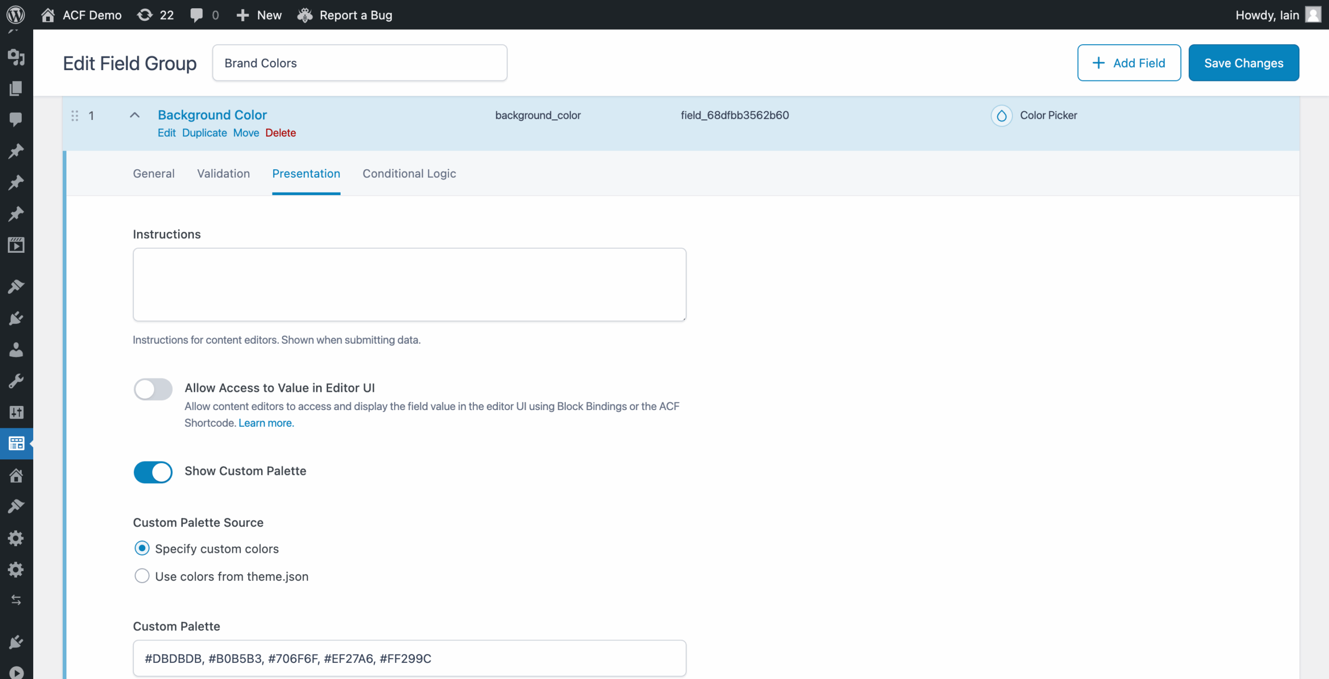Viewport: 1329px width, 679px height.
Task: Open the Users sidebar menu icon
Action: pos(16,350)
